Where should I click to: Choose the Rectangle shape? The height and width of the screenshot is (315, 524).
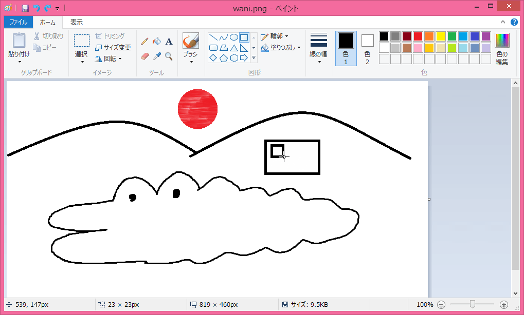click(244, 37)
